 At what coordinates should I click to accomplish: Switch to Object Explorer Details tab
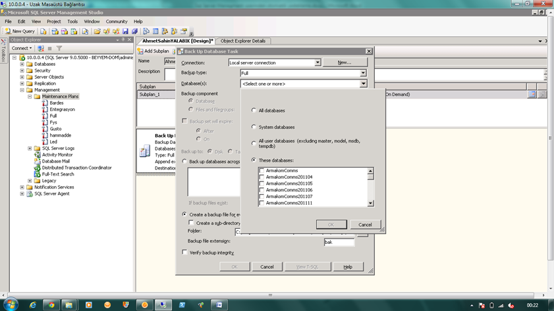coord(242,41)
